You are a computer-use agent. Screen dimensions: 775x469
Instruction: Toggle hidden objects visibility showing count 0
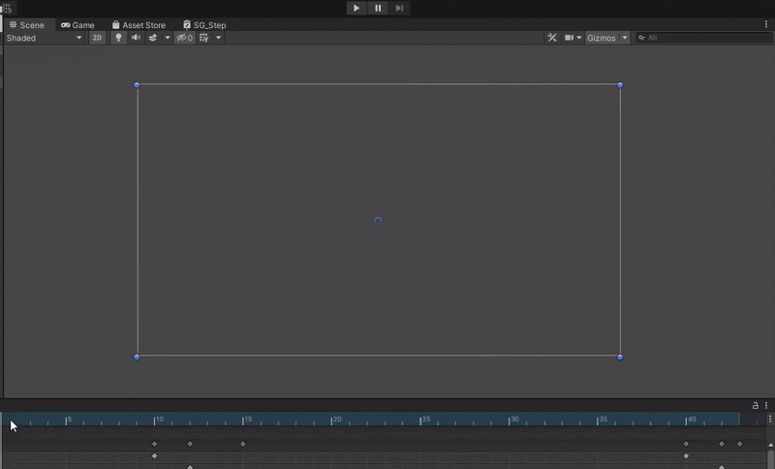(184, 38)
